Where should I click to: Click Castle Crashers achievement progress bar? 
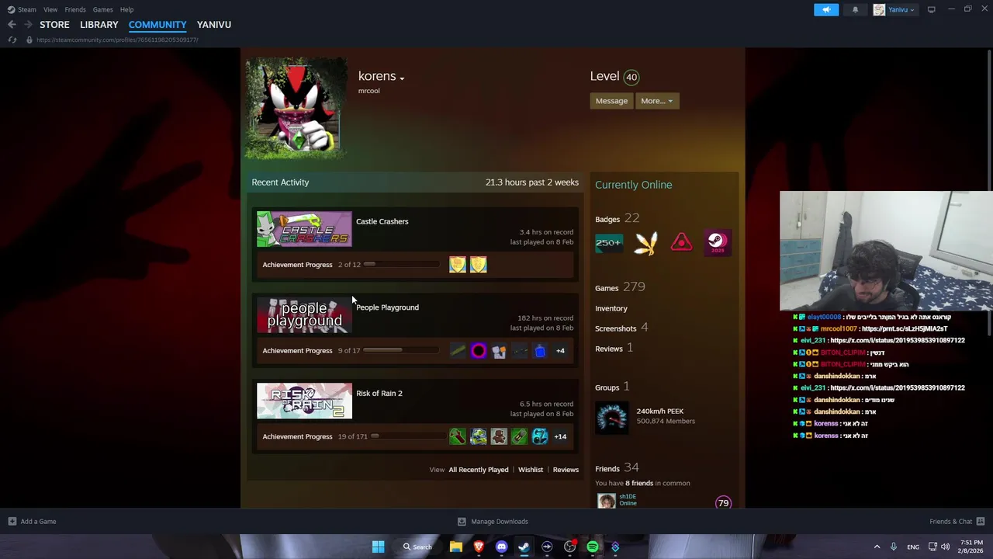tap(401, 265)
